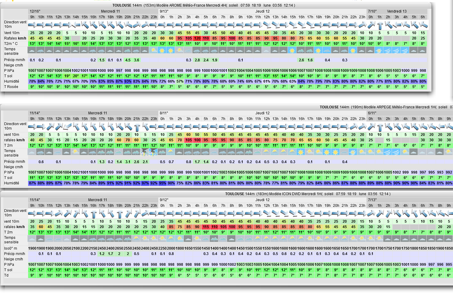Viewport: 453px width, 296px height.
Task: Click the ICON DWD north wind arrow at Mercredi 16h
Action: (93, 214)
